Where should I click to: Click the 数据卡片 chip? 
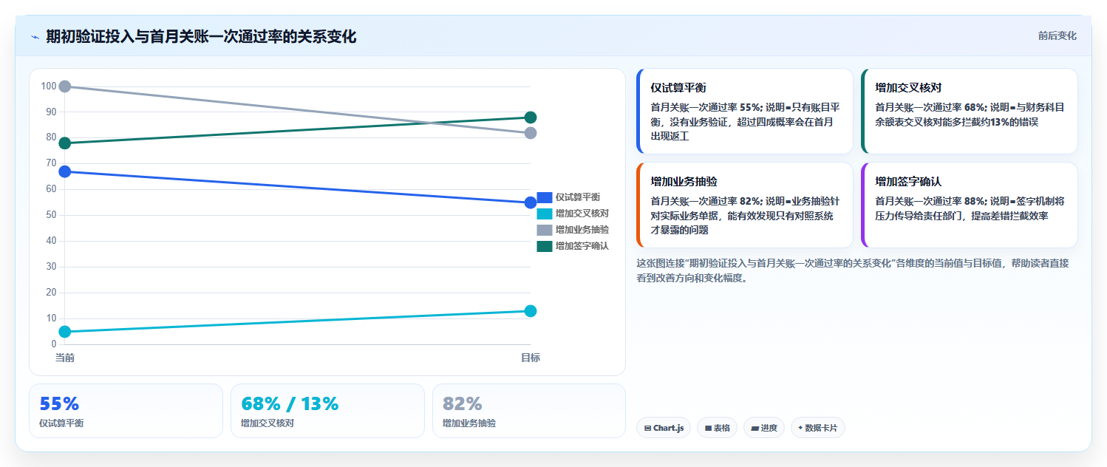click(x=817, y=428)
